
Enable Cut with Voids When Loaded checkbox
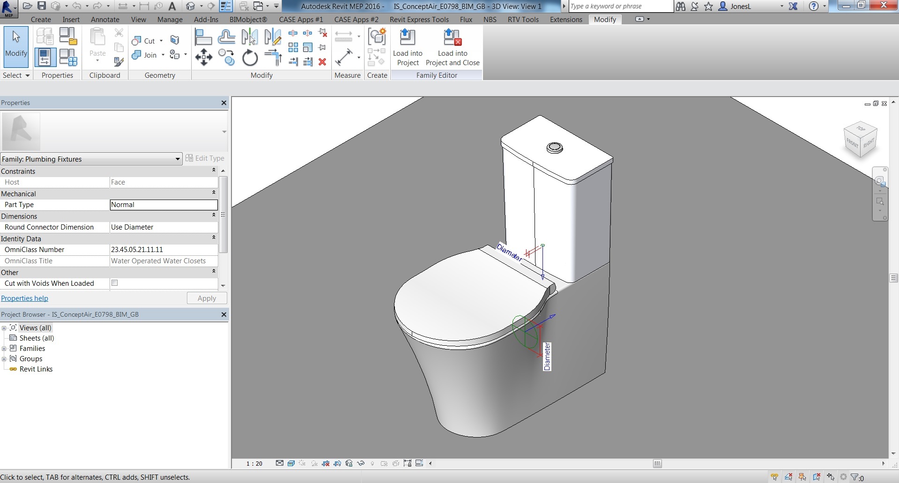tap(114, 283)
